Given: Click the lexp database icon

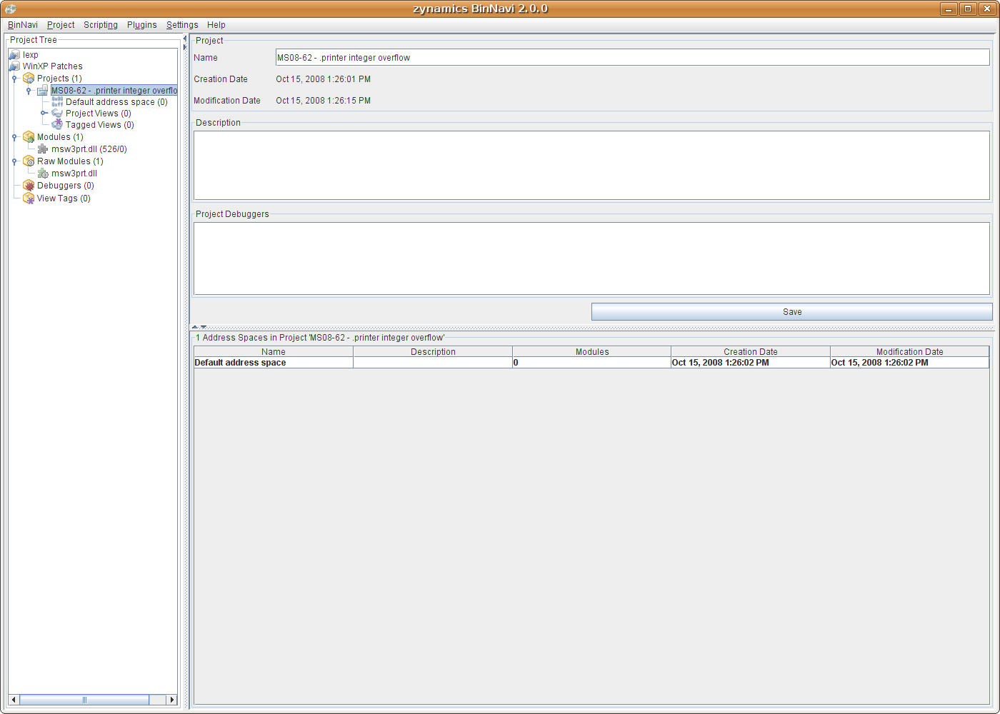Looking at the screenshot, I should pyautogui.click(x=14, y=55).
